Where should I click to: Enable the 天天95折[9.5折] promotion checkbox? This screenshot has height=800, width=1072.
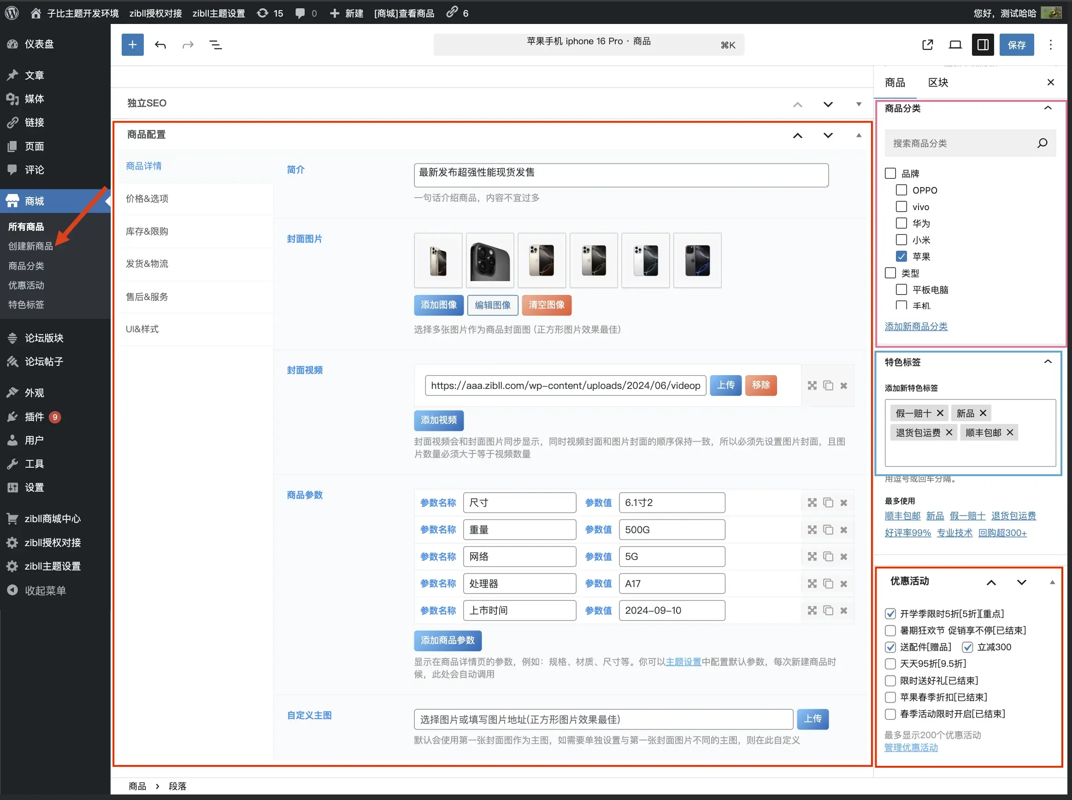(x=890, y=664)
